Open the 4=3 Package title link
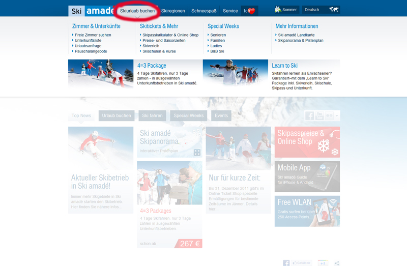The image size is (407, 266). click(x=152, y=66)
